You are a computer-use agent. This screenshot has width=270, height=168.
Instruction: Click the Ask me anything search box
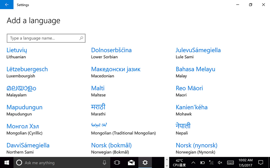pos(62,163)
